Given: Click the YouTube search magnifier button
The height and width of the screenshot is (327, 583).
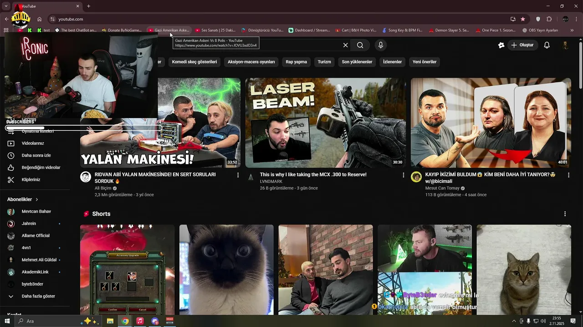Looking at the screenshot, I should pyautogui.click(x=360, y=45).
